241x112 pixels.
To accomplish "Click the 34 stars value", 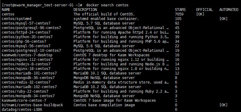I will tap(177, 41).
